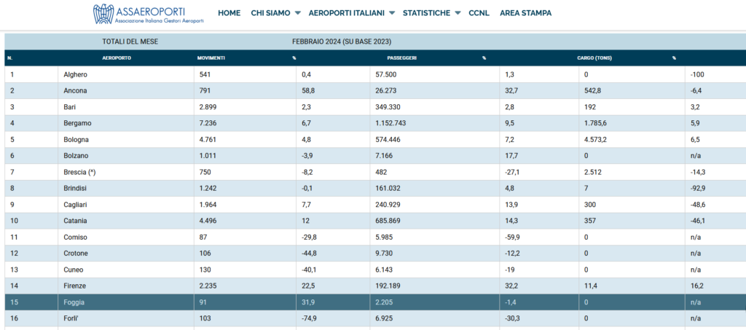746x330 pixels.
Task: Click the CHI SIAMO menu label
Action: [x=271, y=13]
